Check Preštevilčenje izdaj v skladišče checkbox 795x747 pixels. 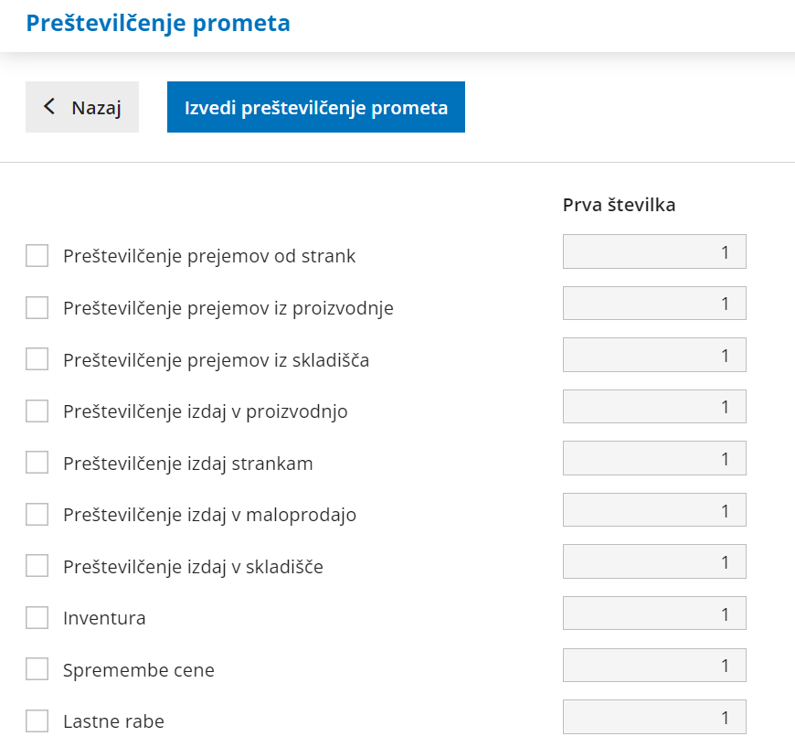[x=37, y=566]
